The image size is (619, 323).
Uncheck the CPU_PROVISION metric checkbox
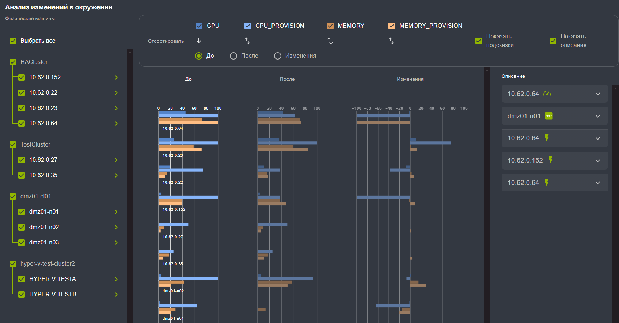click(x=248, y=26)
